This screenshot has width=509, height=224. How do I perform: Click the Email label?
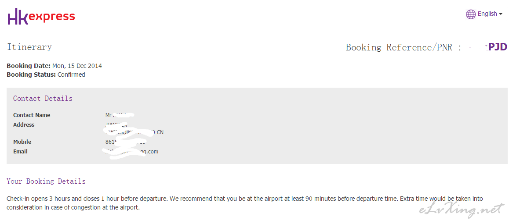click(21, 152)
